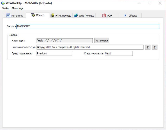Viewport: 166px width, 130px height.
Task: Click the Пред.подсказка field with Previous
Action: click(54, 53)
